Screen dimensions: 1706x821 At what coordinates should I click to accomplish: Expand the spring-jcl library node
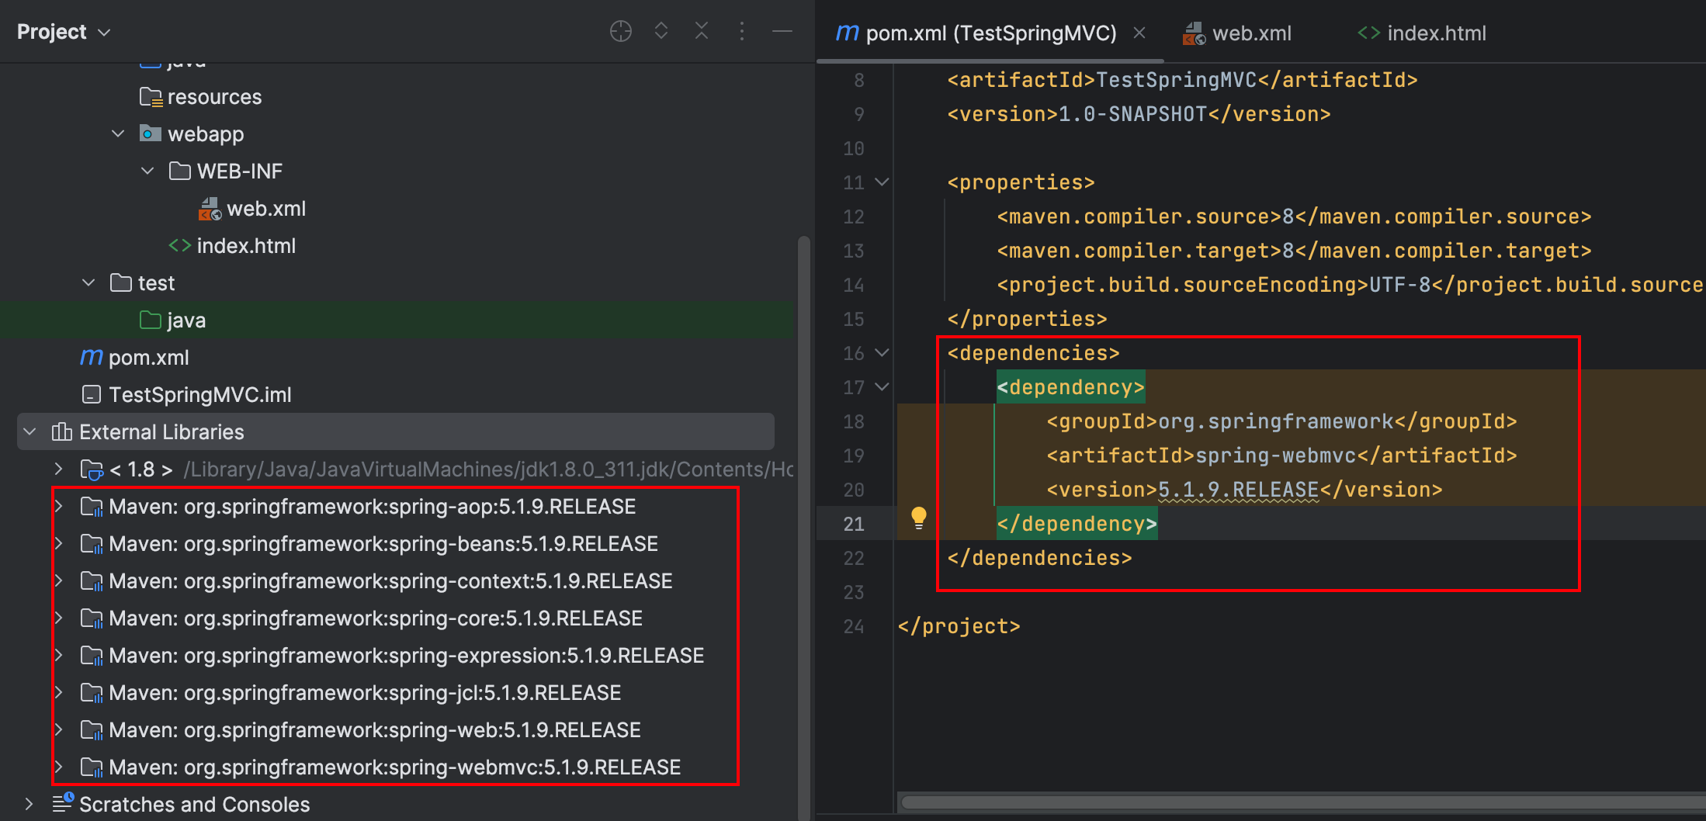59,692
